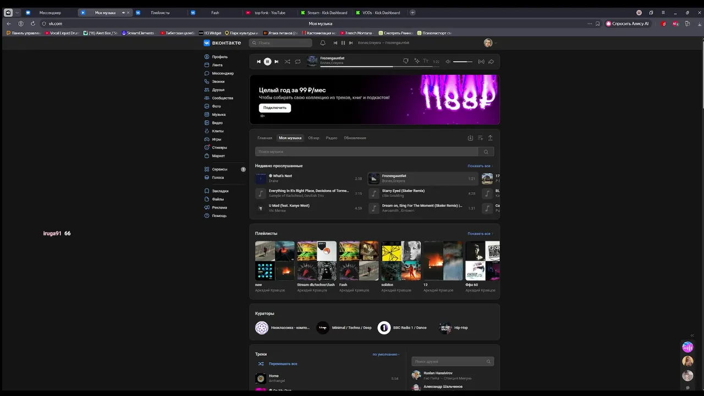Open the Главная music tab
Image resolution: width=704 pixels, height=396 pixels.
(265, 138)
